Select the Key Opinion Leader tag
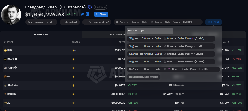 tap(41, 22)
